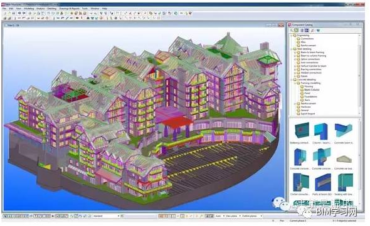Collapse the Framing modelling folder
The width and height of the screenshot is (370, 226).
[295, 83]
